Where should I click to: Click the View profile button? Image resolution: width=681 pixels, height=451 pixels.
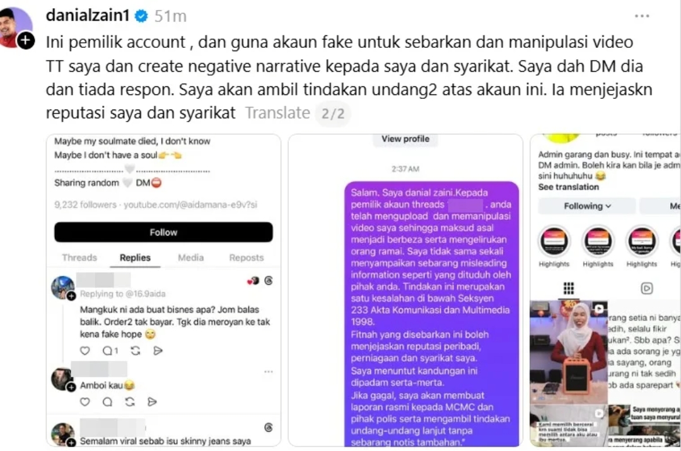[x=405, y=139]
